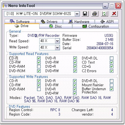Open the Disc tab

pos(56,26)
